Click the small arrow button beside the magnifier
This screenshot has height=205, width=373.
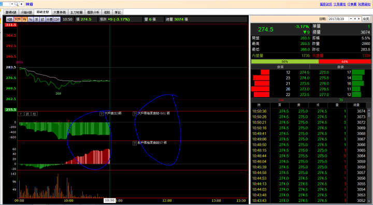pyautogui.click(x=21, y=4)
